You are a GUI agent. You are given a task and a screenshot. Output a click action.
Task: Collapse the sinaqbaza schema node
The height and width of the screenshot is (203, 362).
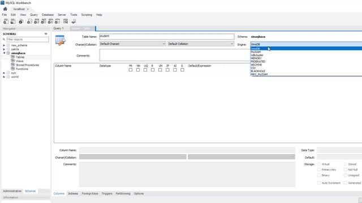pyautogui.click(x=4, y=53)
